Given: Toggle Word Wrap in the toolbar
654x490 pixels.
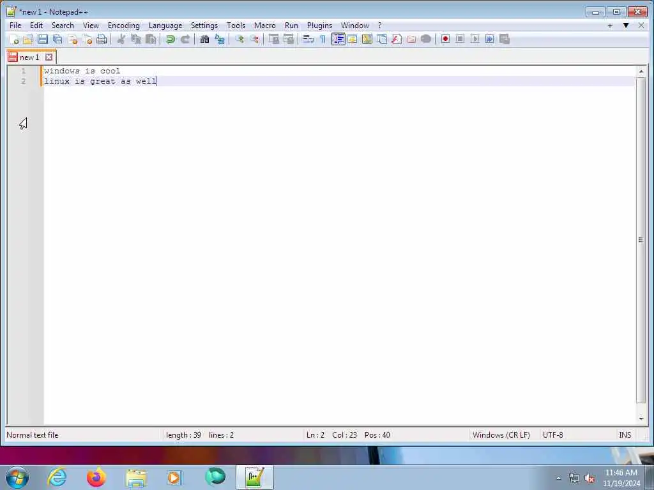Looking at the screenshot, I should click(x=308, y=40).
